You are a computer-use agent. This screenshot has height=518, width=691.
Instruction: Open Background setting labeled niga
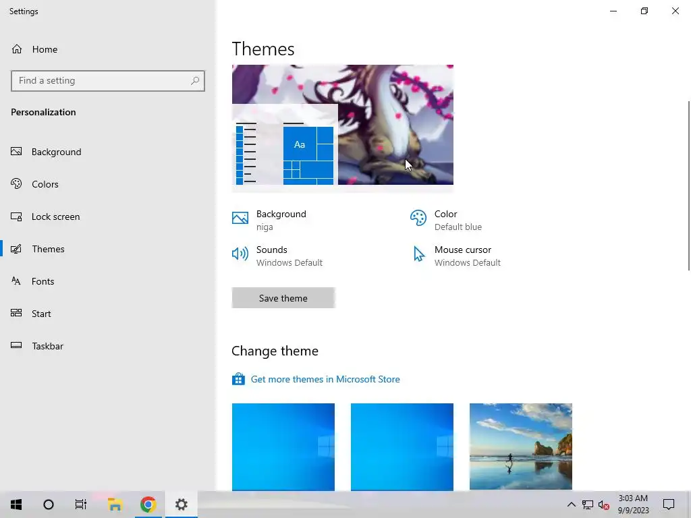[x=269, y=220]
